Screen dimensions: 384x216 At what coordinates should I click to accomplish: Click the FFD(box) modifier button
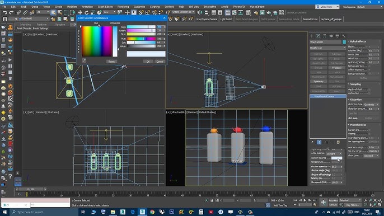click(x=337, y=68)
